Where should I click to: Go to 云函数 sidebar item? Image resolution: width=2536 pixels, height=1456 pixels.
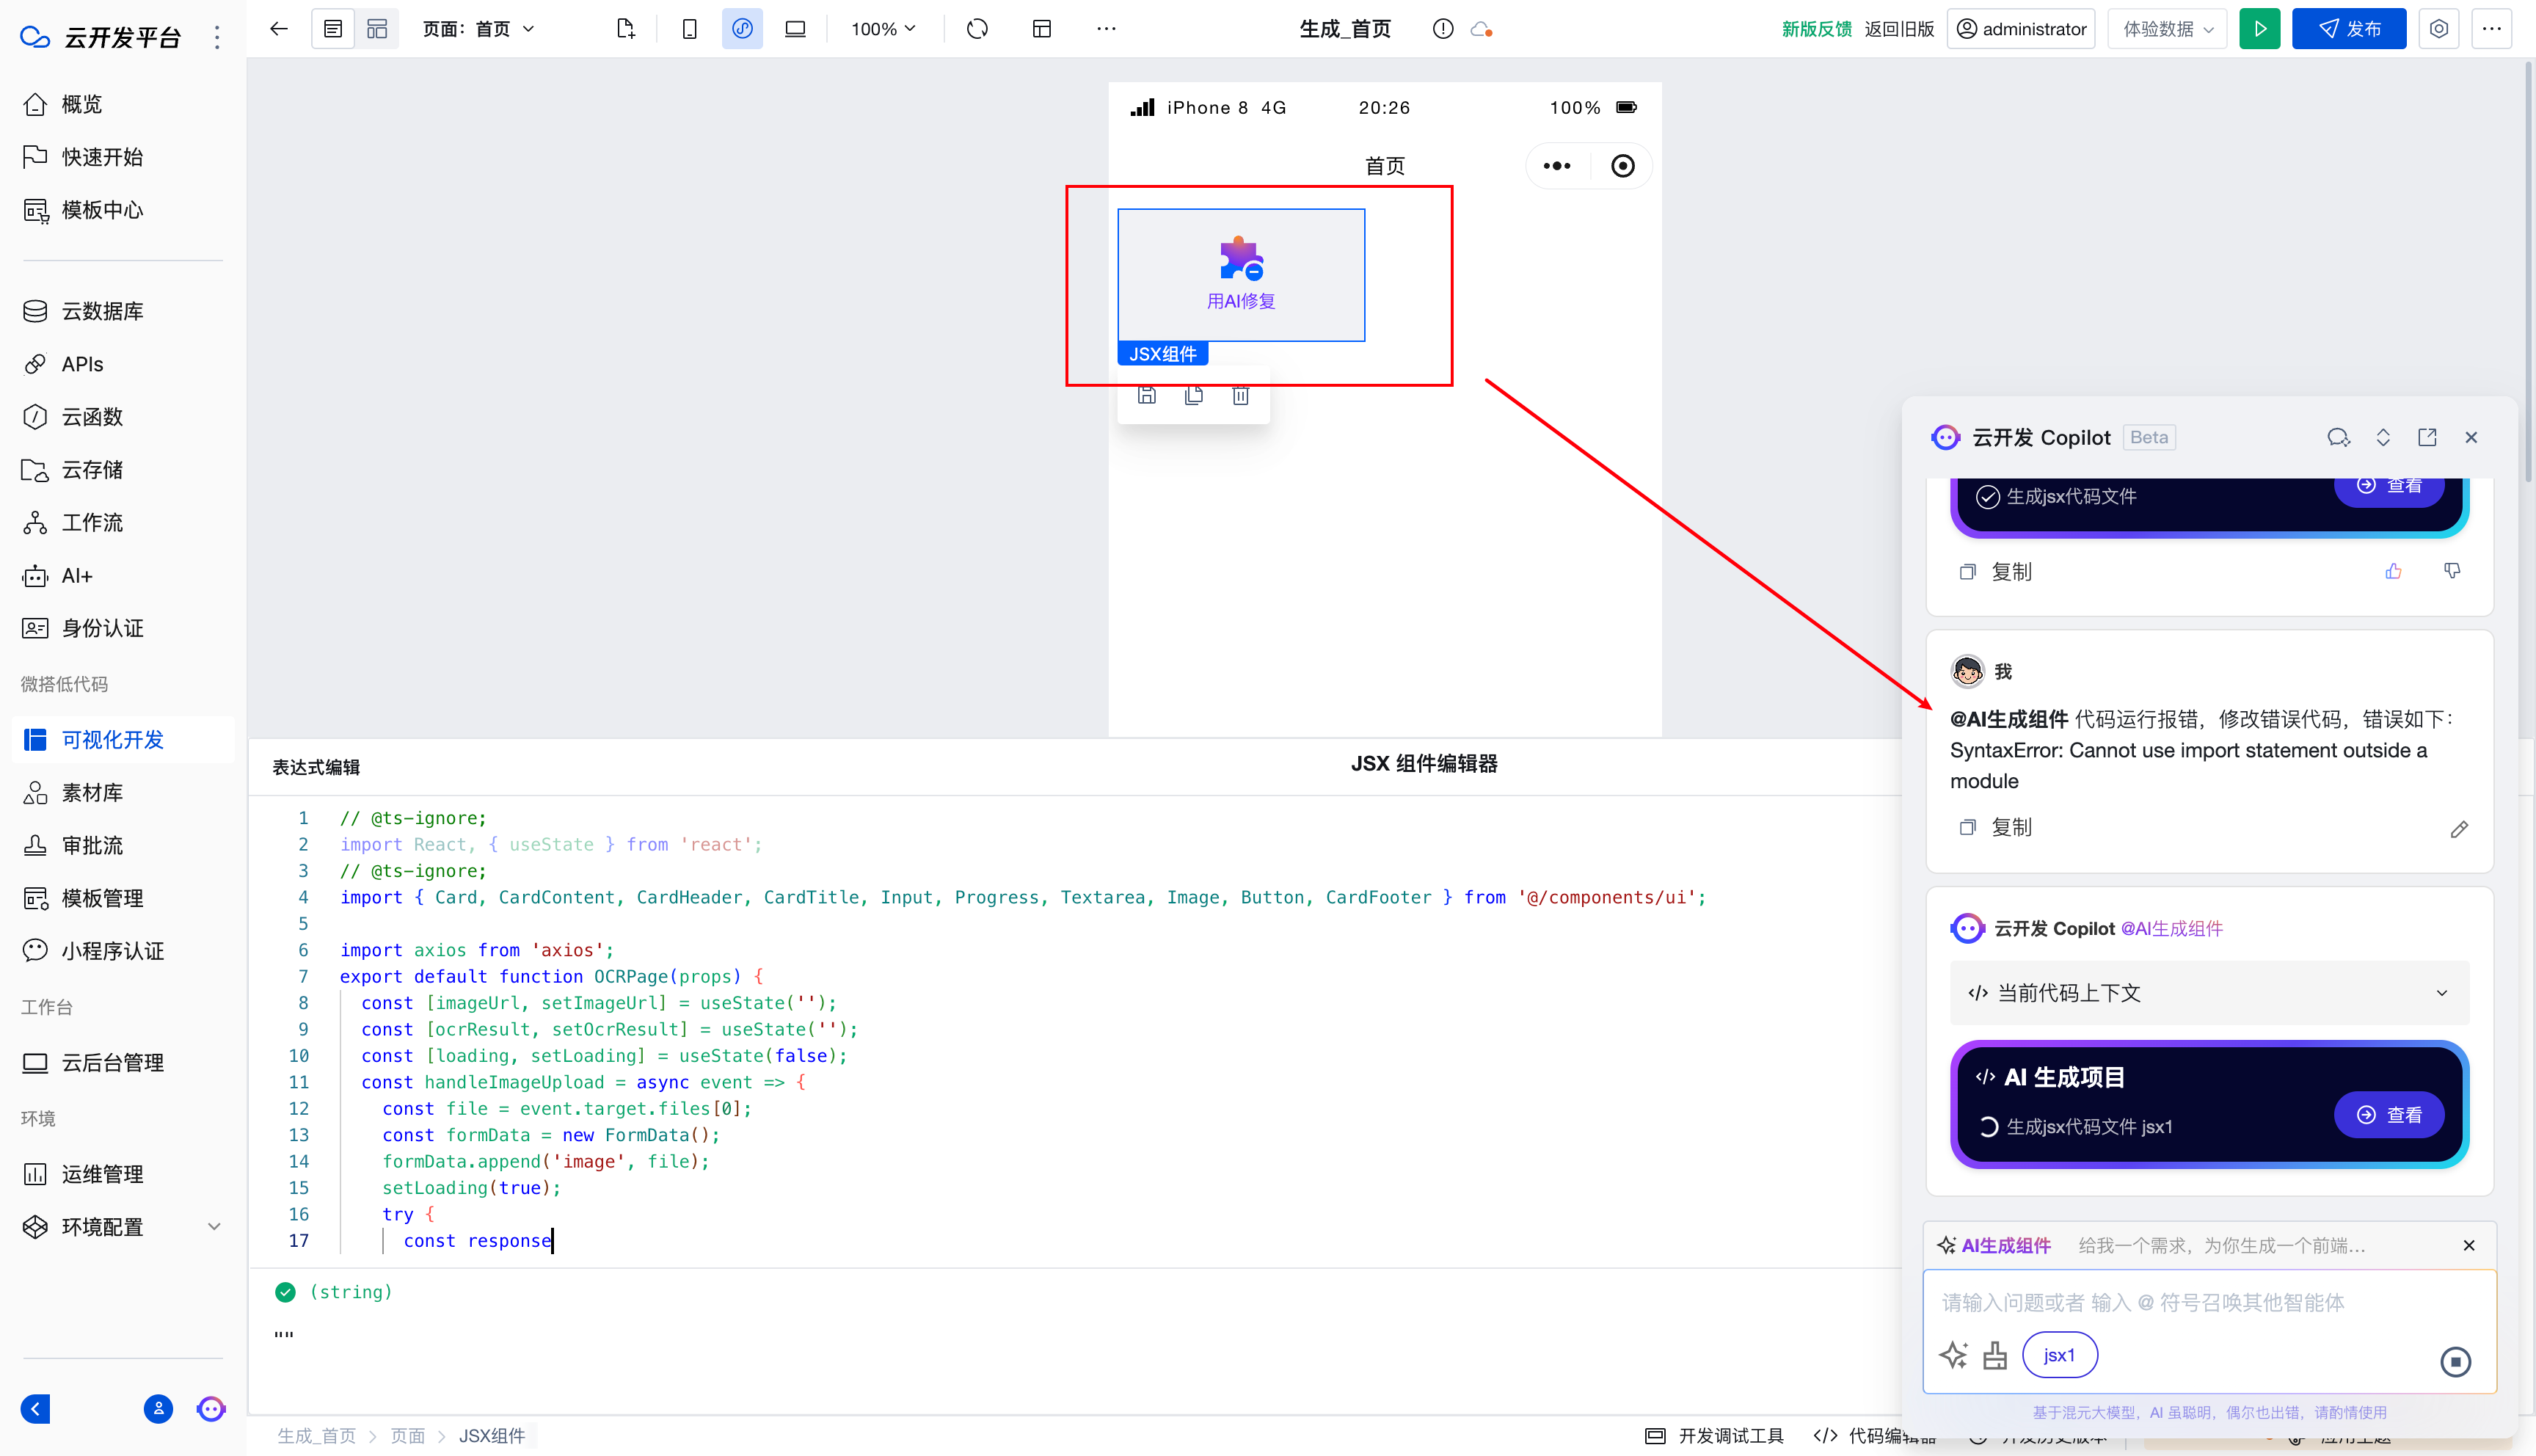[92, 417]
